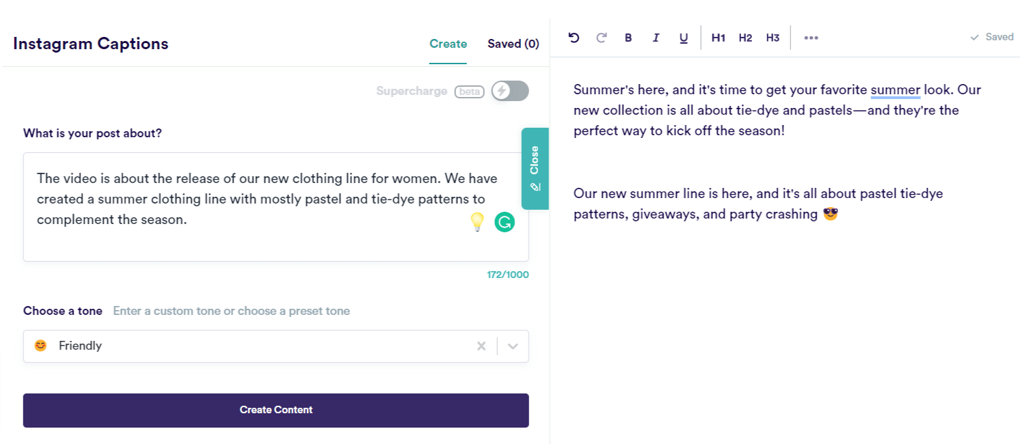The height and width of the screenshot is (444, 1020).
Task: Open more formatting options ellipsis
Action: [811, 38]
